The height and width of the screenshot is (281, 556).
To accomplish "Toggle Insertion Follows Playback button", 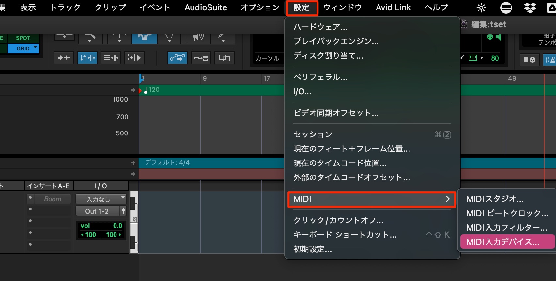I will (x=134, y=58).
